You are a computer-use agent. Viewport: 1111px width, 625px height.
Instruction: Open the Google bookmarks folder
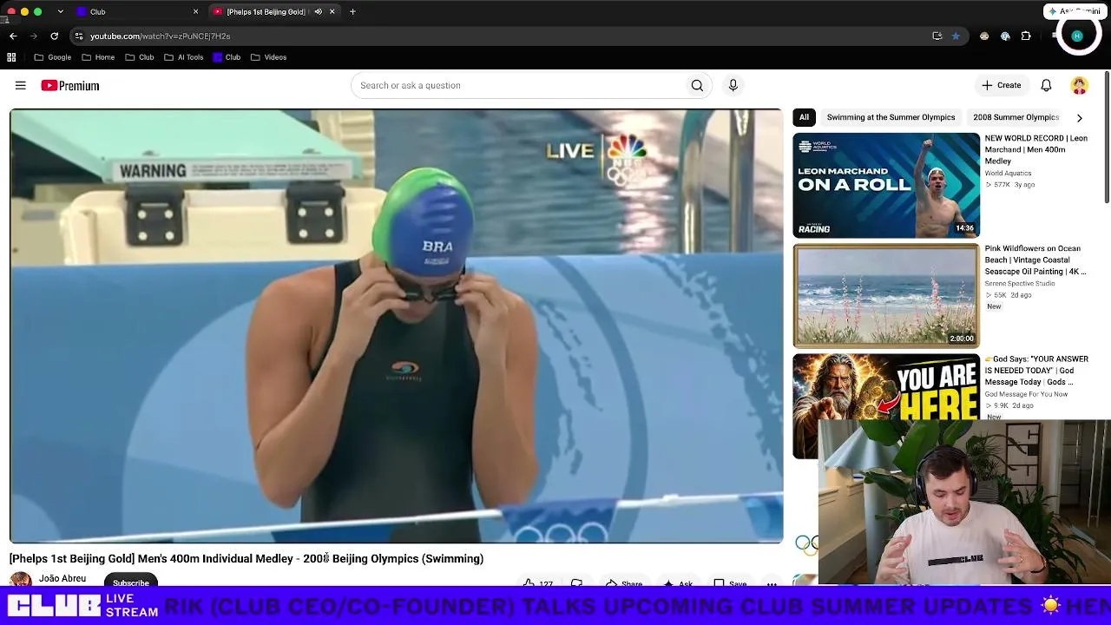tap(53, 57)
